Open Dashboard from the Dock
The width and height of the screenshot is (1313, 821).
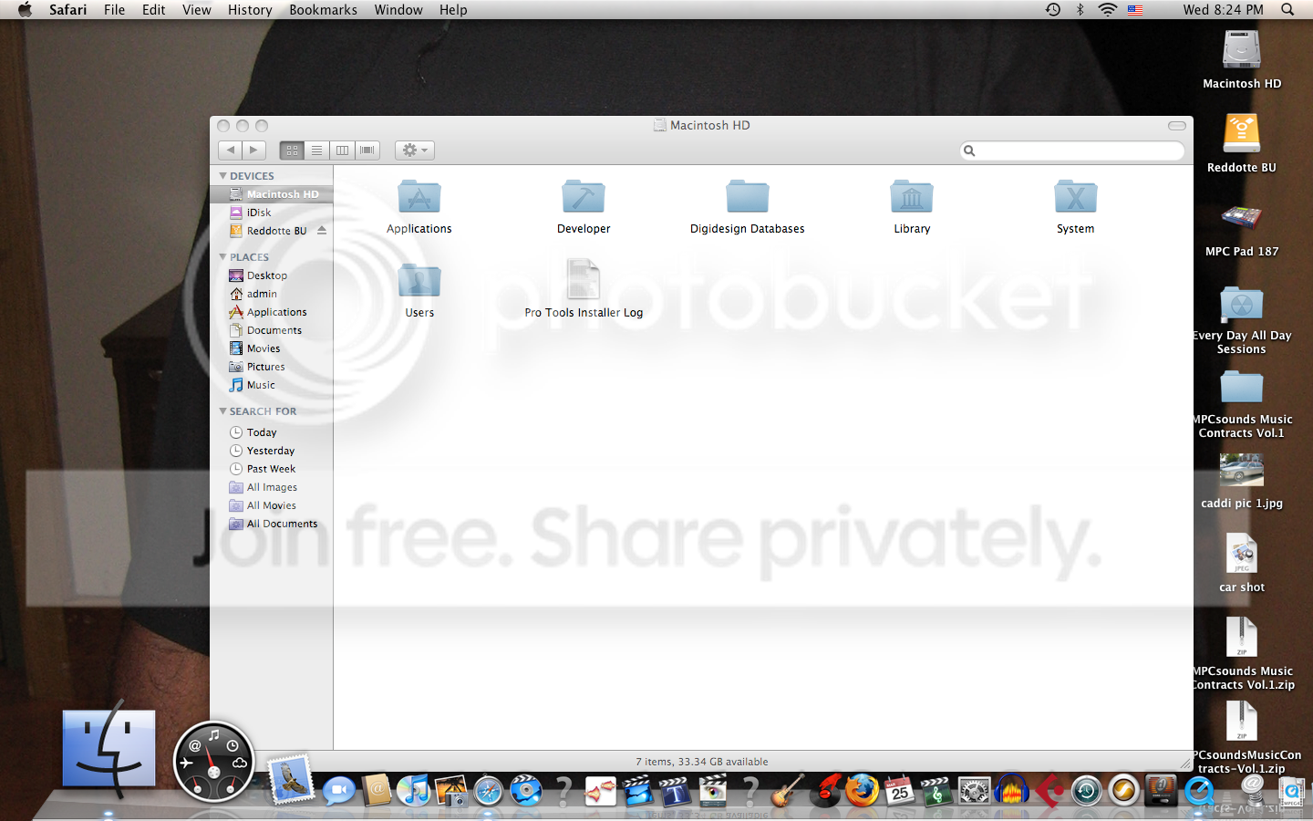(213, 761)
